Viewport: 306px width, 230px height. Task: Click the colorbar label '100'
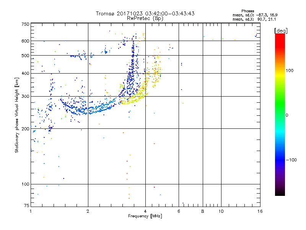(290, 71)
